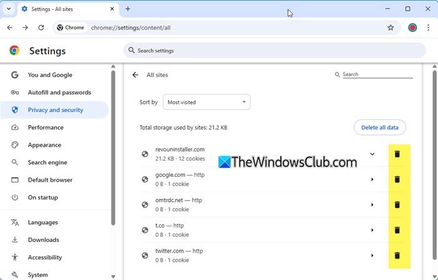
Task: Click the Chrome site chip in address bar
Action: pyautogui.click(x=71, y=27)
